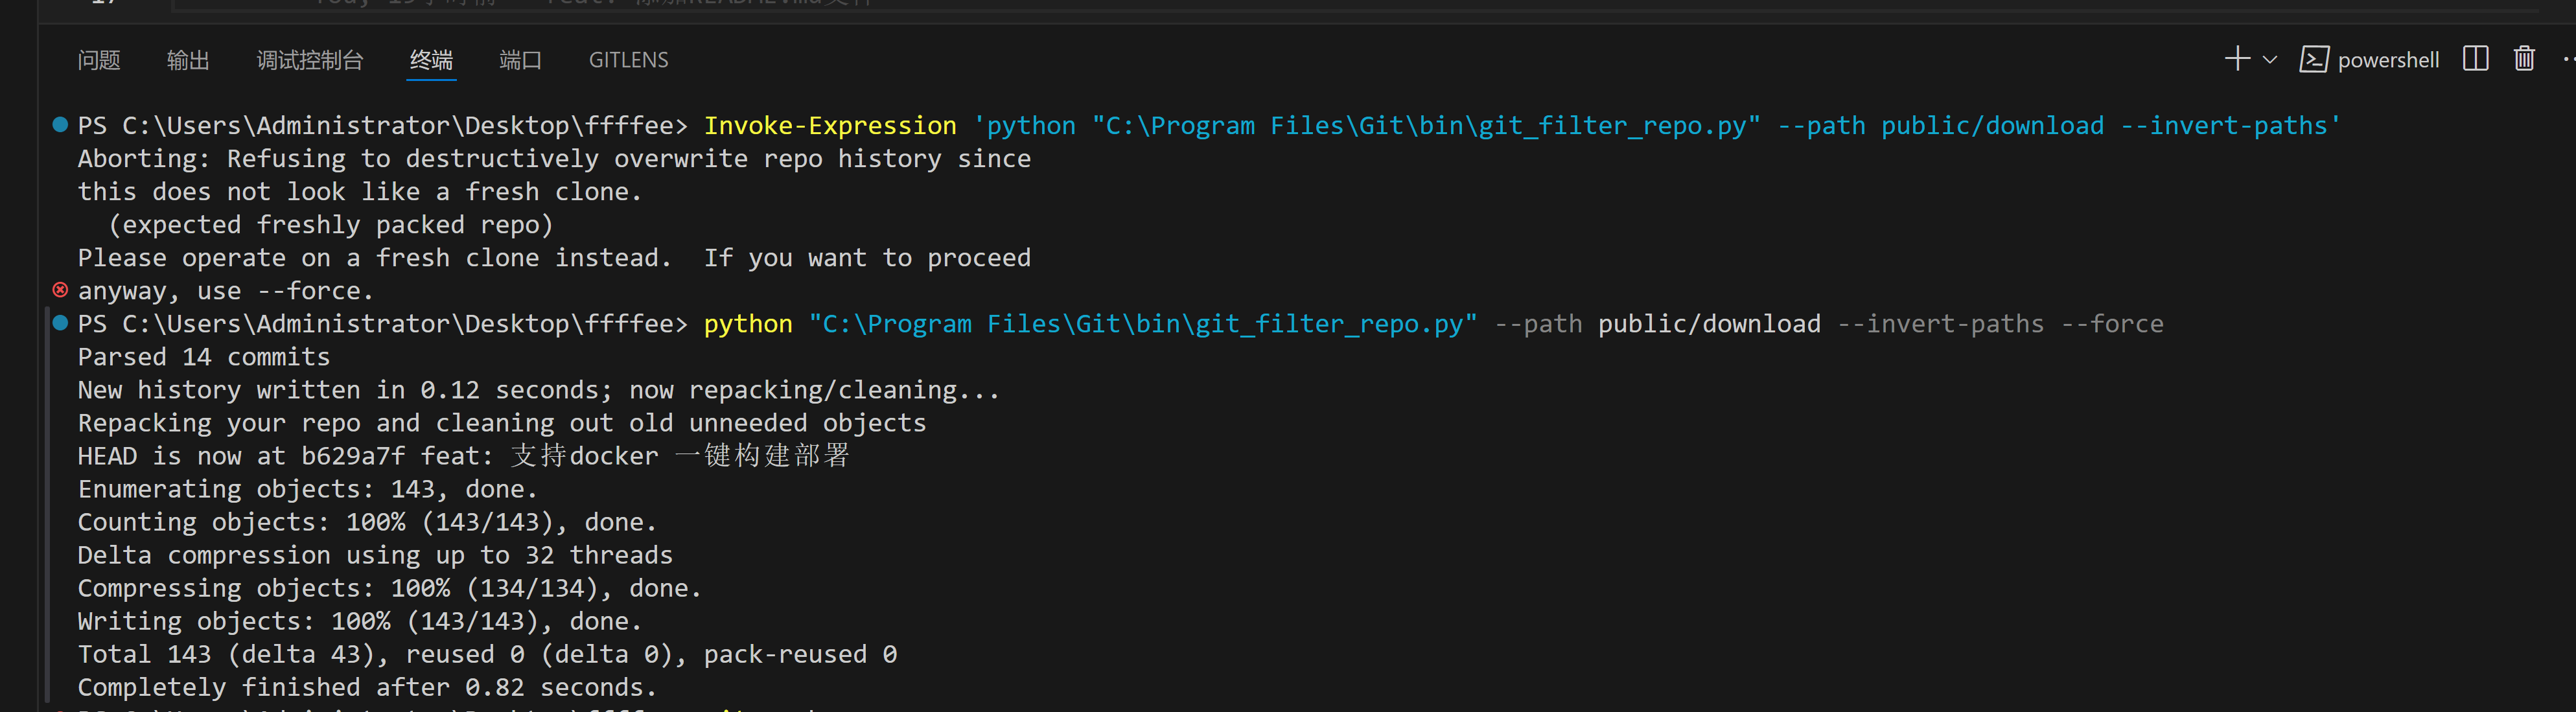The width and height of the screenshot is (2576, 712).
Task: Click the '(expected freshly packed repo)' line
Action: (330, 224)
